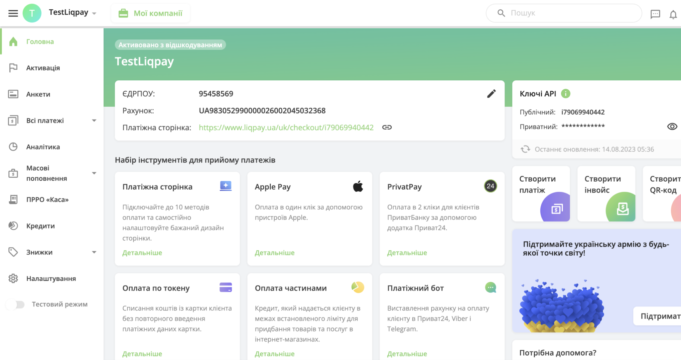
Task: Expand the Всі платежі submenu
Action: [x=94, y=121]
